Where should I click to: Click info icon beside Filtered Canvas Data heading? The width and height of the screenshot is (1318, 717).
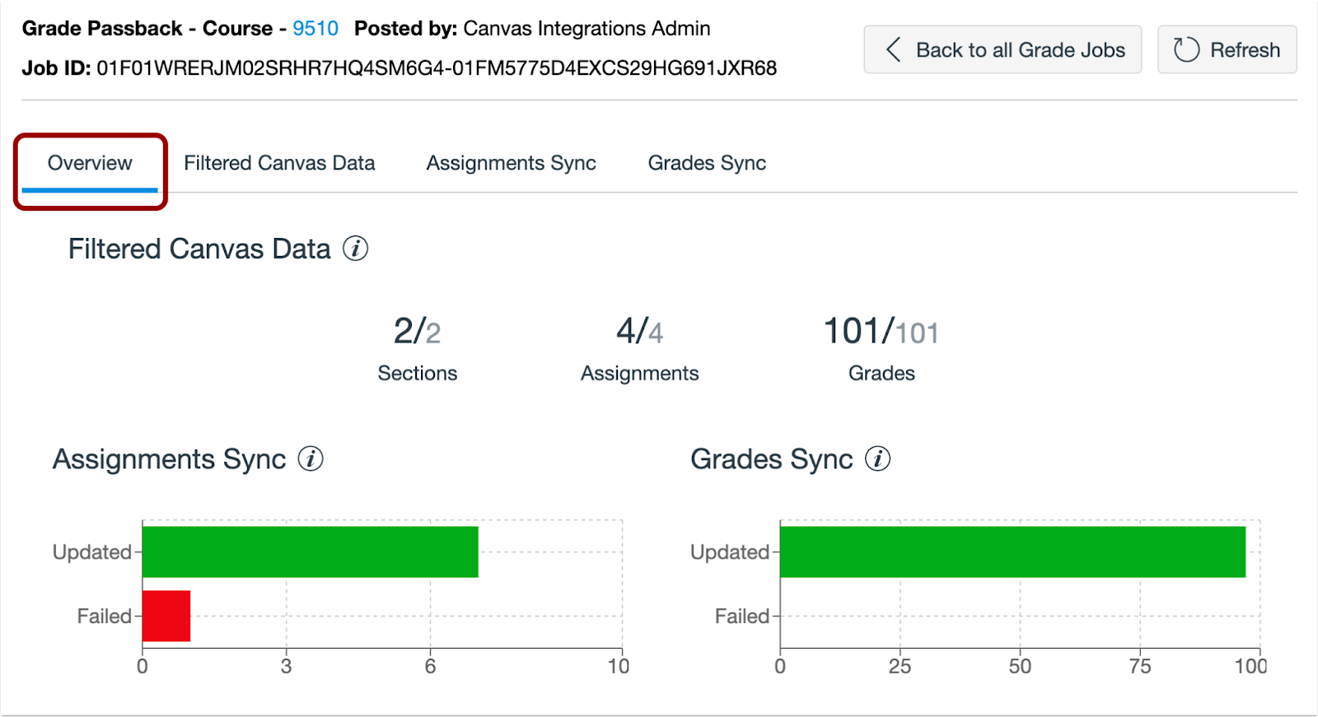355,249
